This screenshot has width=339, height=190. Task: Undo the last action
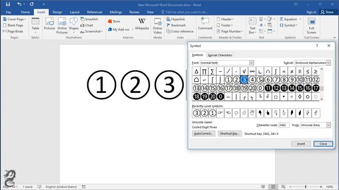20,4
